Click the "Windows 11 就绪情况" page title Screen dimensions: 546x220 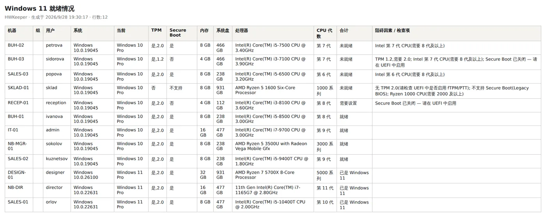click(x=39, y=9)
